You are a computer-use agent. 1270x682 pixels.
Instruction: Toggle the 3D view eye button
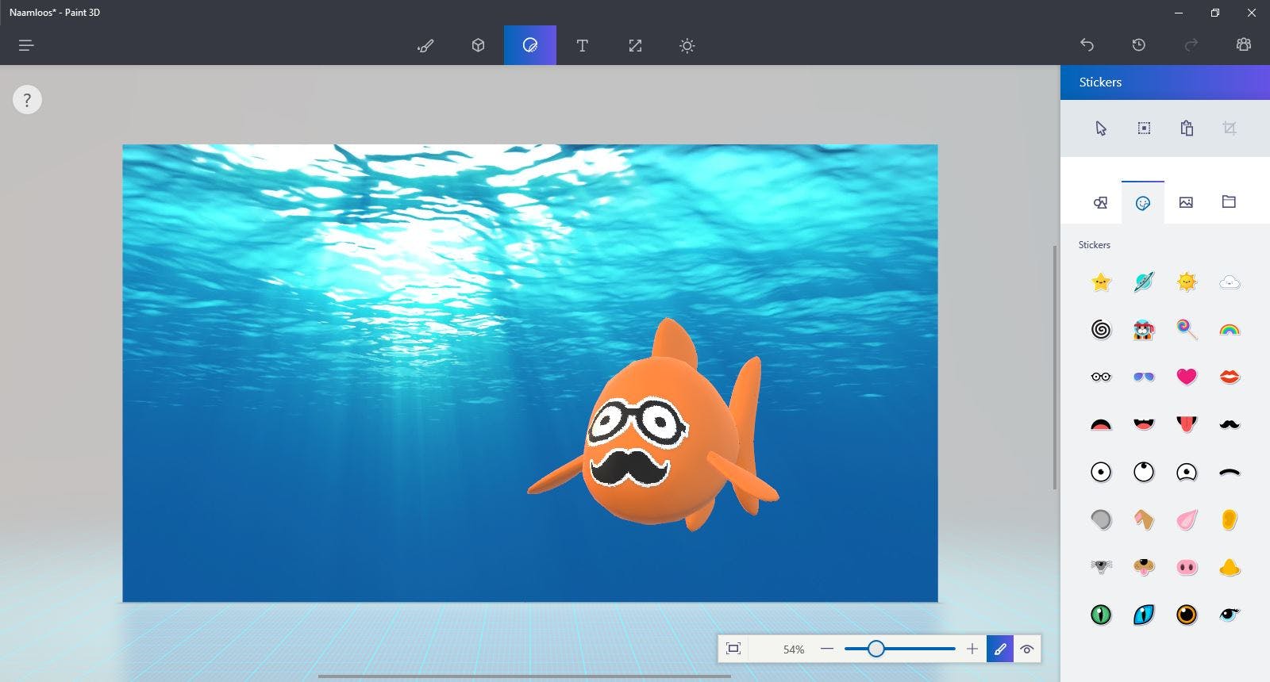[x=1026, y=649]
